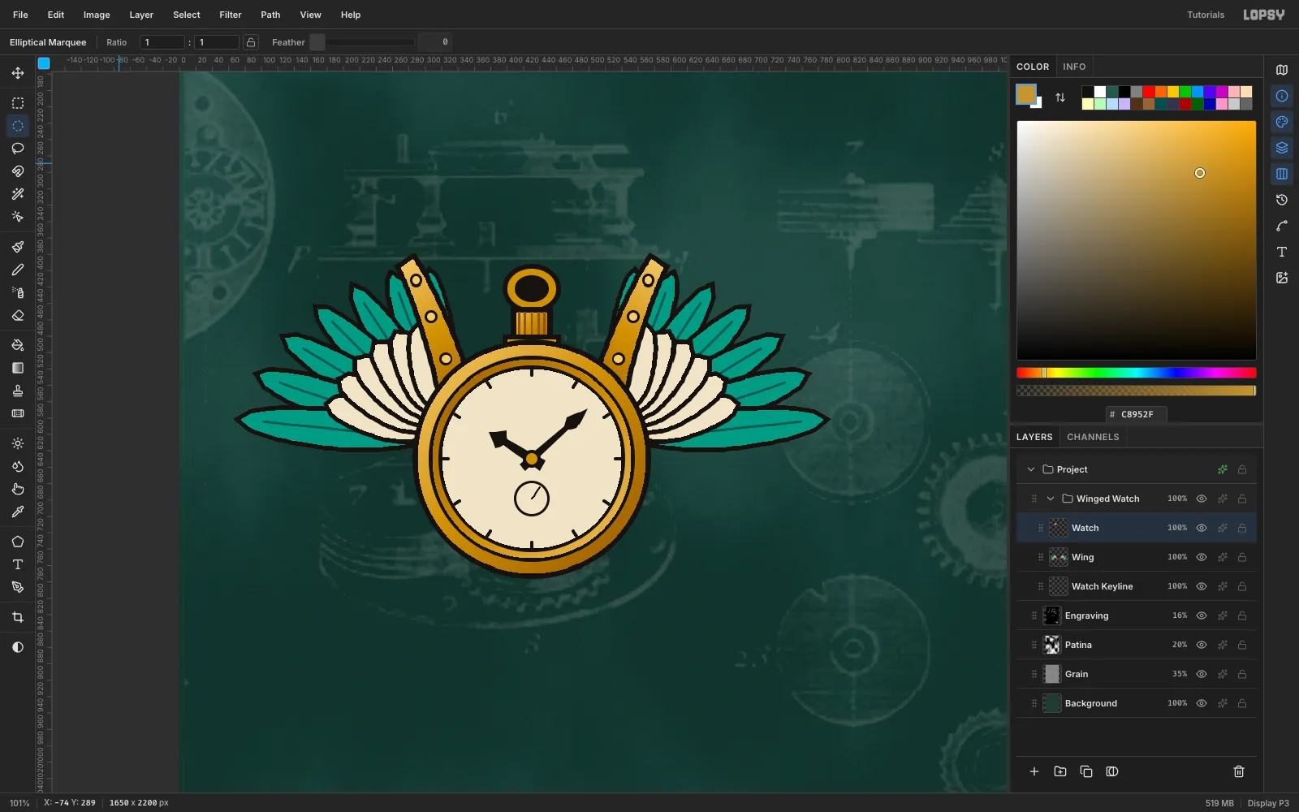Click the half-filled circle tool icon
This screenshot has width=1299, height=812.
pos(18,647)
